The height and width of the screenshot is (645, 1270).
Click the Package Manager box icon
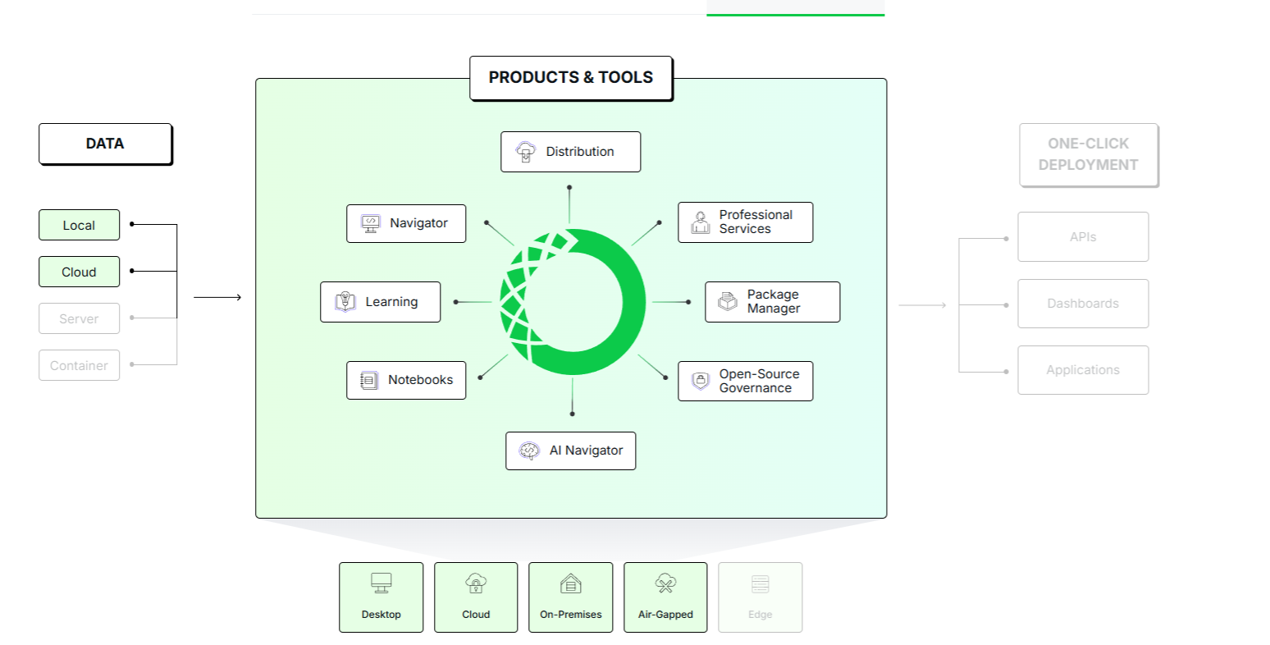point(728,302)
